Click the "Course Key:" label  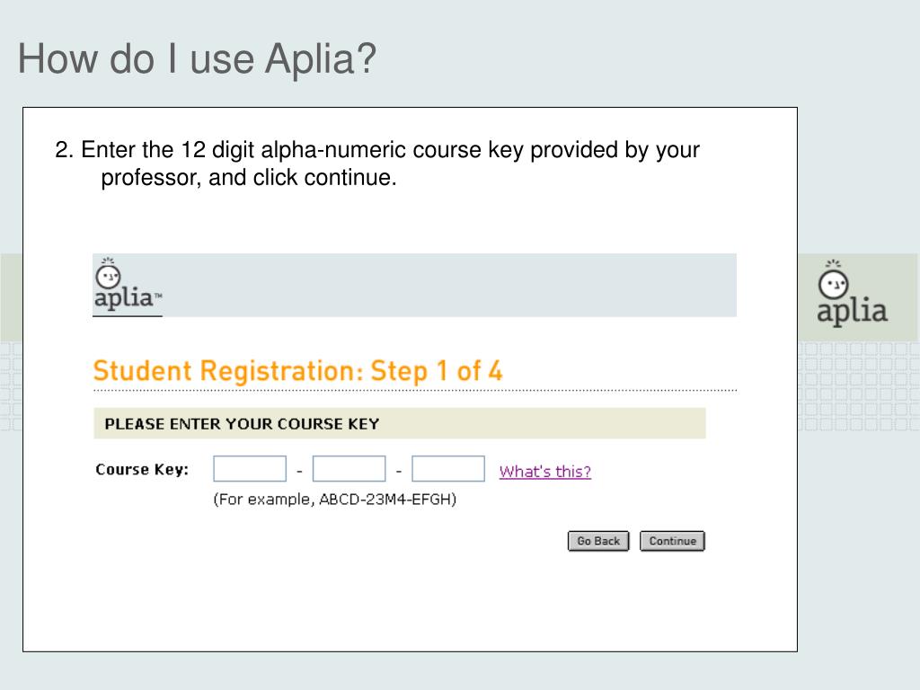coord(142,469)
